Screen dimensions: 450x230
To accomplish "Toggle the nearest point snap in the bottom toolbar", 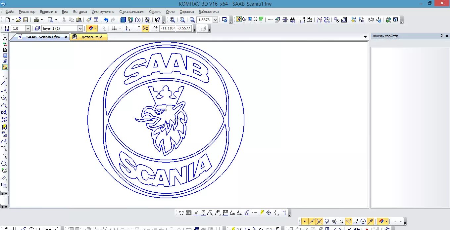I will (305, 221).
